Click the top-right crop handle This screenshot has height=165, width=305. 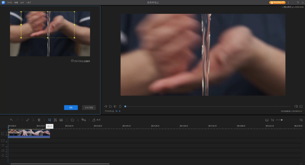(74, 12)
